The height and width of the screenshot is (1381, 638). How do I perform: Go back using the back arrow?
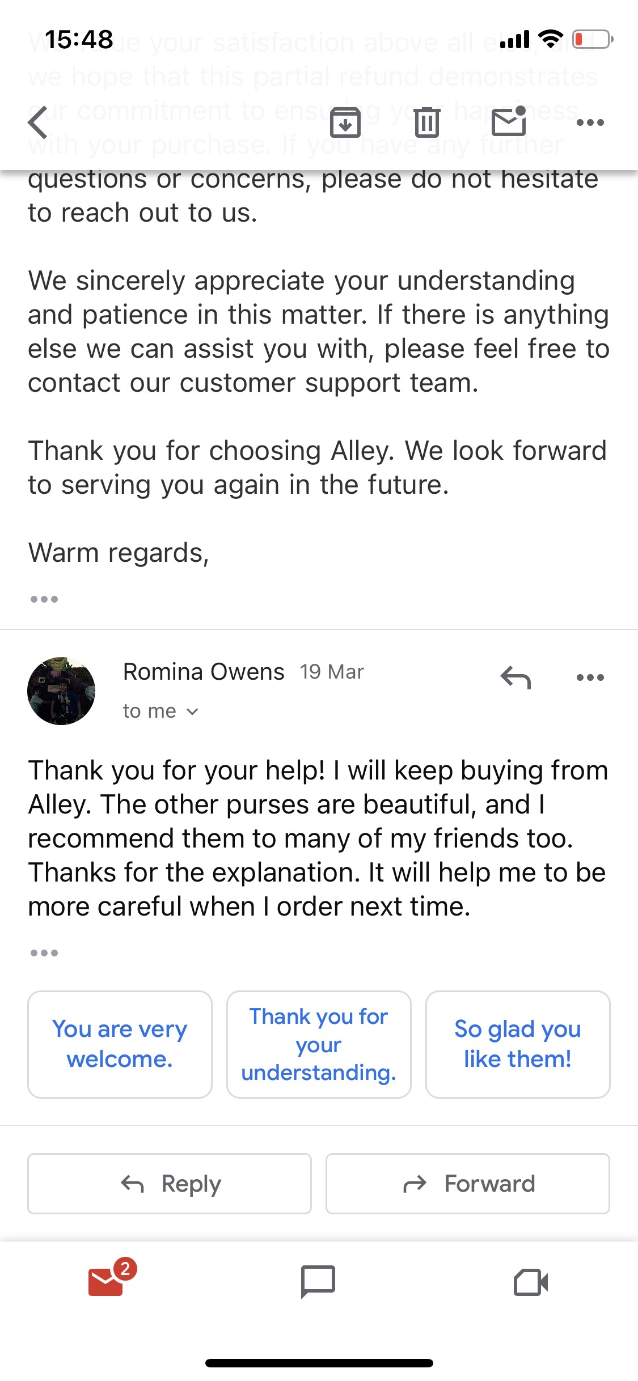37,122
